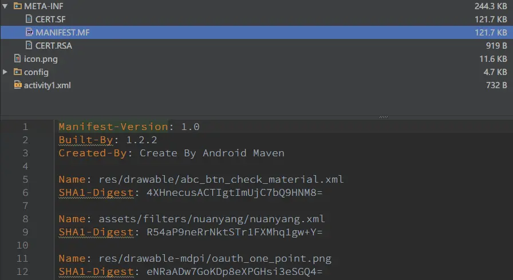Expand the config folder arrow

[x=5, y=72]
